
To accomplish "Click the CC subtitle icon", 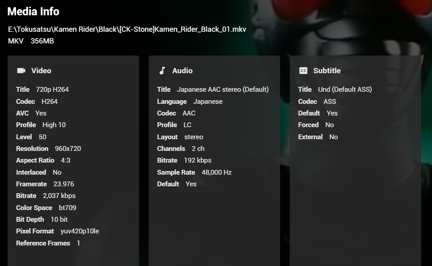I will point(303,71).
